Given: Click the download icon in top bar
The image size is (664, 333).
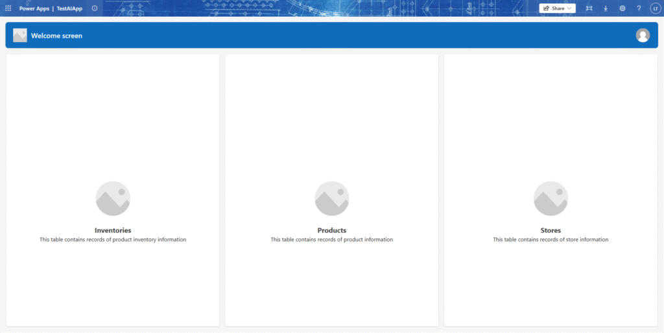Looking at the screenshot, I should click(x=606, y=8).
